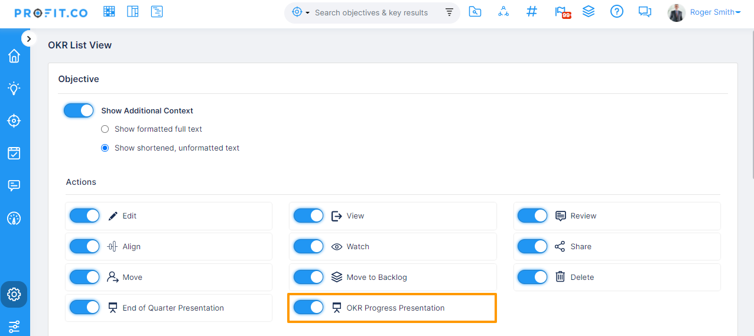Open the OKR target sidebar icon
The image size is (754, 336).
[x=14, y=121]
